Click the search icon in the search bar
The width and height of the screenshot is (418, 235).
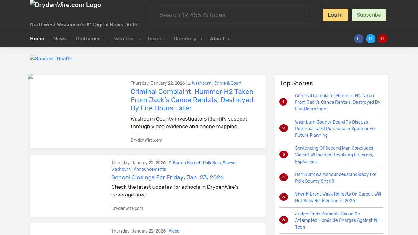308,15
